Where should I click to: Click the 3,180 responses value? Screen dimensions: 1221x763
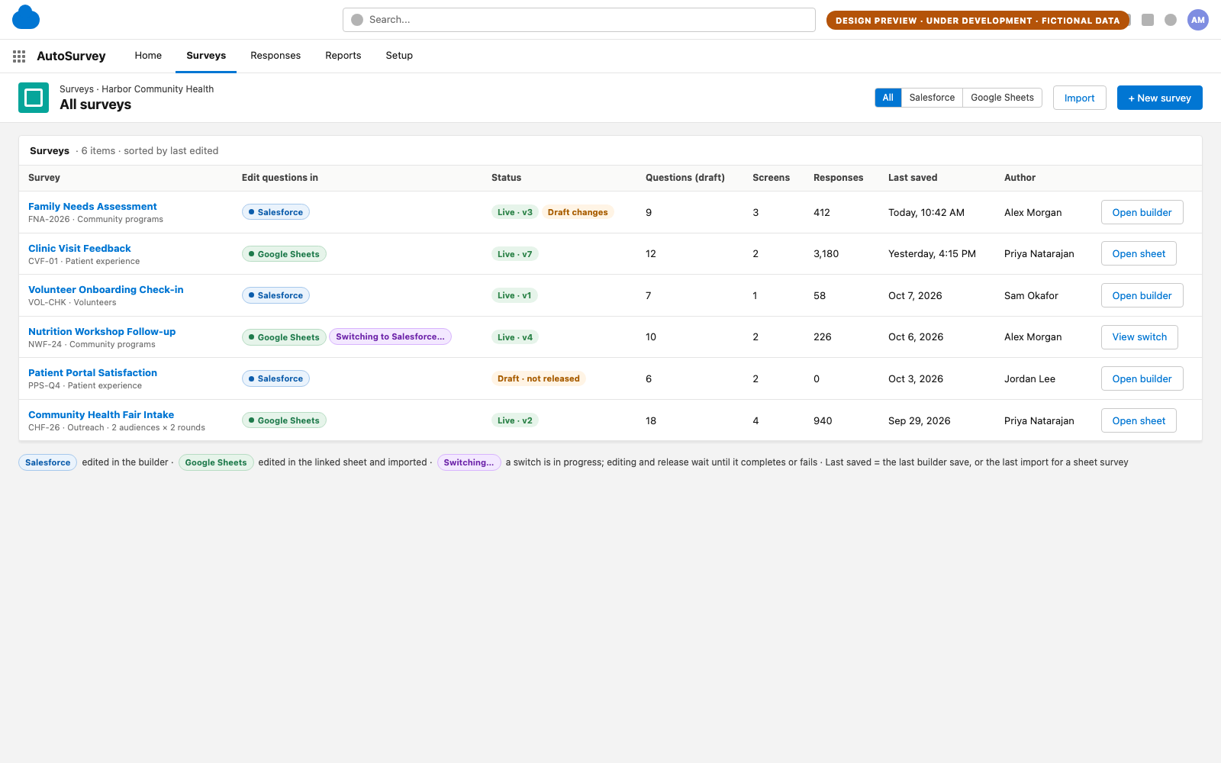point(826,253)
